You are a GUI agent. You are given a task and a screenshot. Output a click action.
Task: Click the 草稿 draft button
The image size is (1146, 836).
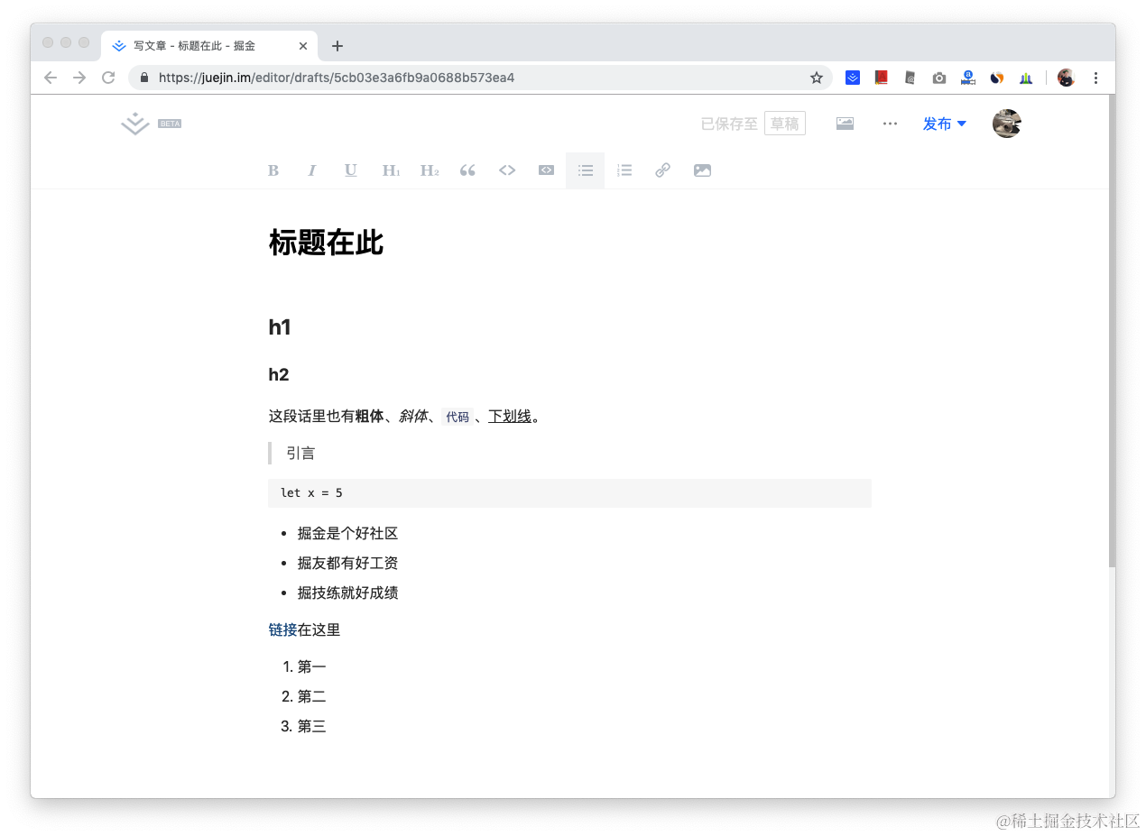(x=784, y=123)
